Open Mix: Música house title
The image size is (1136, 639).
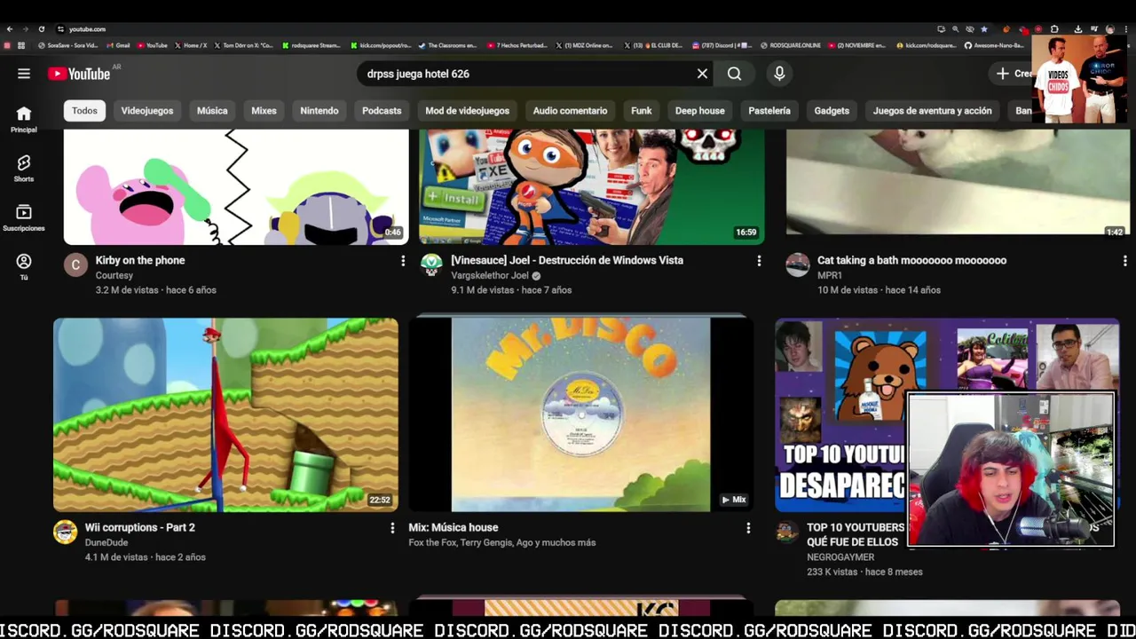click(x=453, y=527)
